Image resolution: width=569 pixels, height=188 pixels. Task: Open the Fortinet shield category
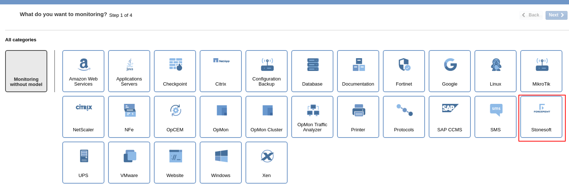point(404,71)
